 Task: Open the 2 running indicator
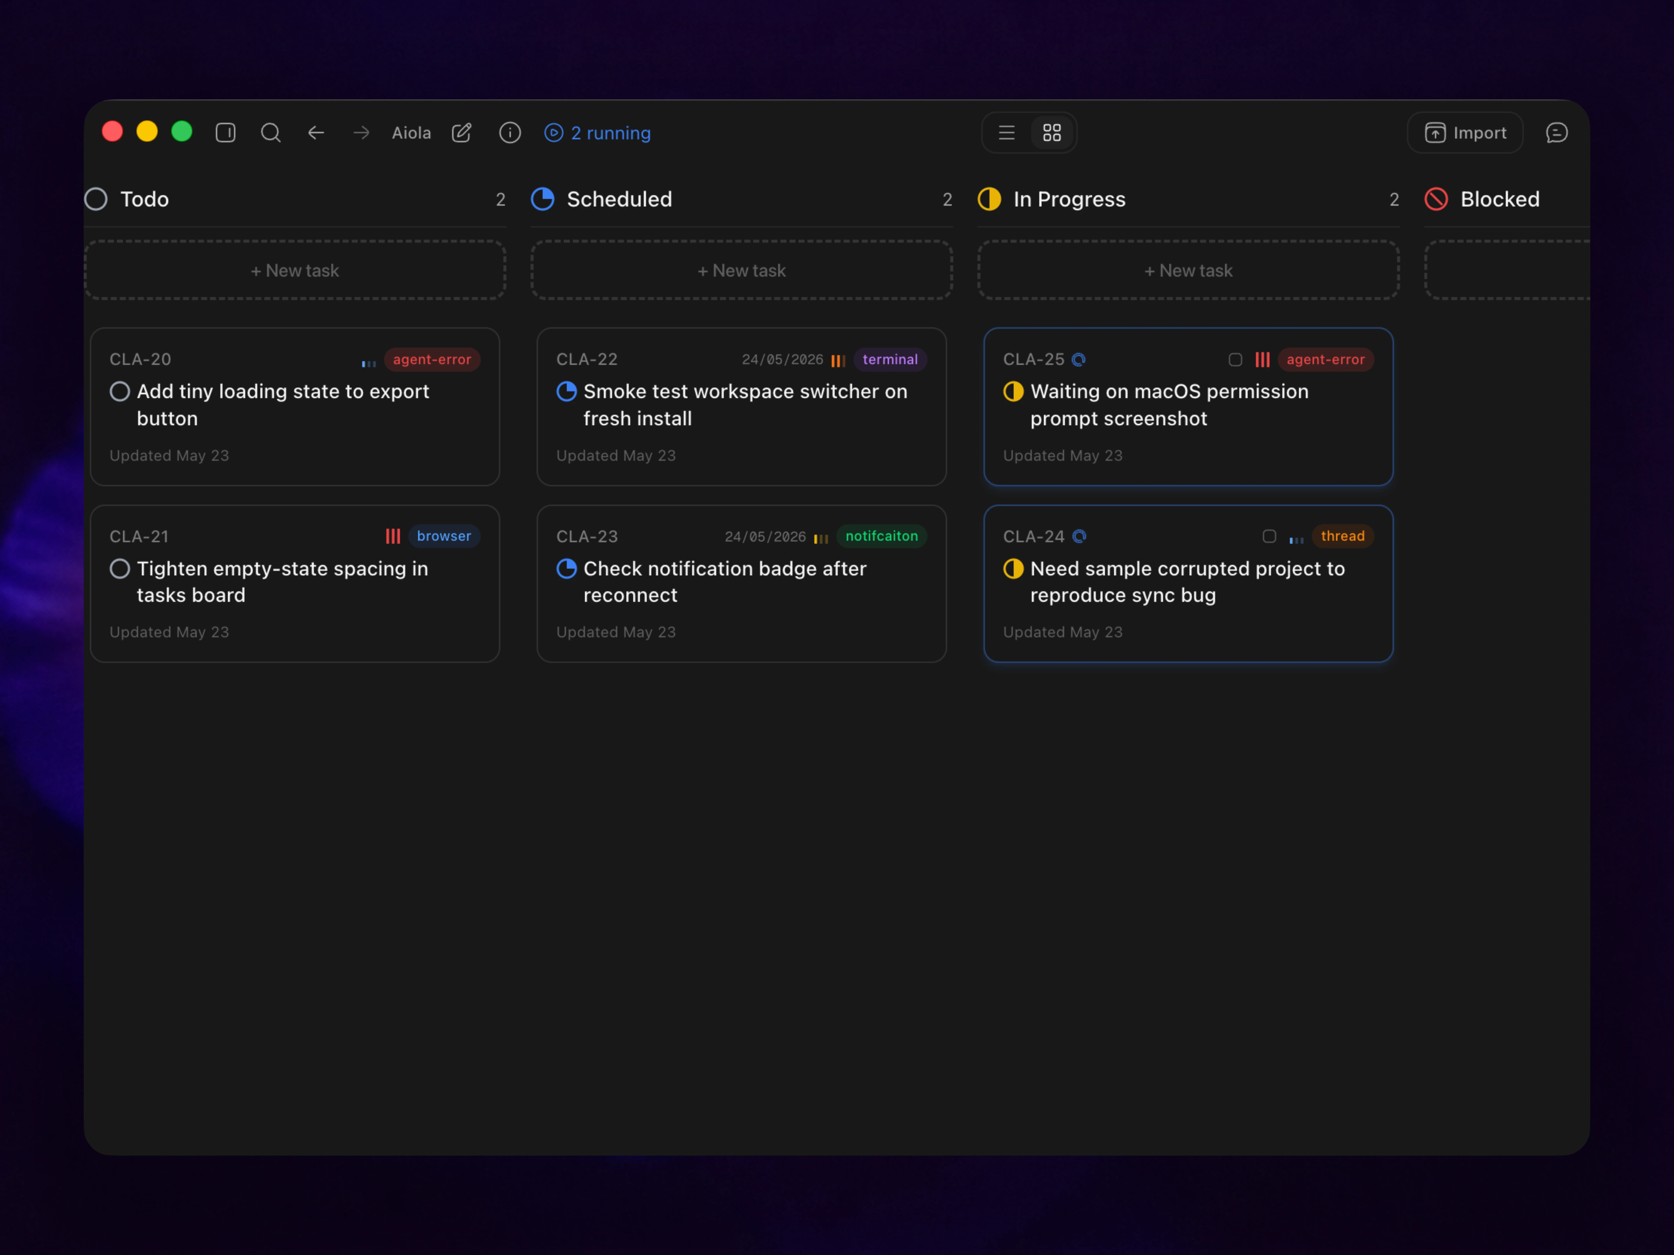point(598,133)
